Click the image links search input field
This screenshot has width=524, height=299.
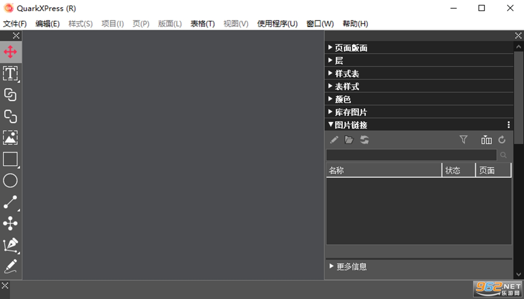pyautogui.click(x=411, y=155)
